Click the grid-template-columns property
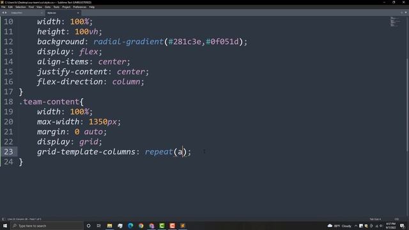 [86, 152]
